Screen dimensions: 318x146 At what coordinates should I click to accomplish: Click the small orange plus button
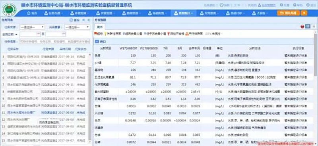[304, 13]
